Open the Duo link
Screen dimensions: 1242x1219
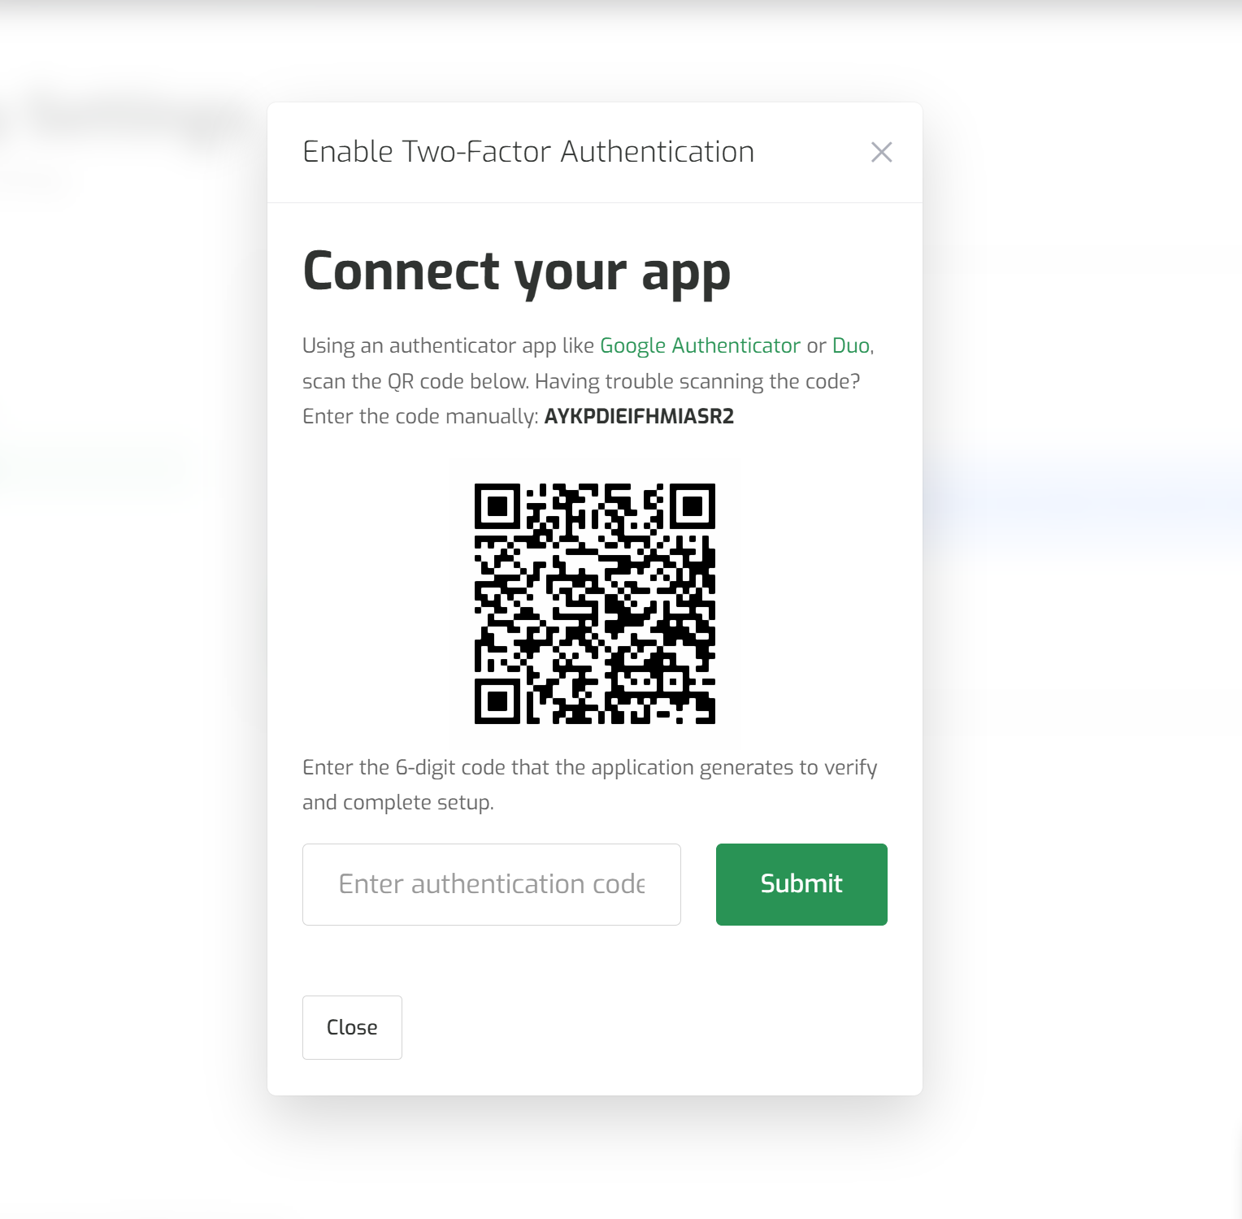[850, 345]
